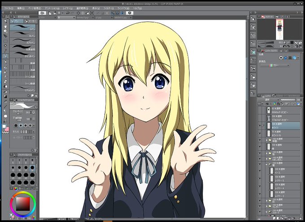Toggle the eye icon of the ブレザー folder

click(x=260, y=206)
